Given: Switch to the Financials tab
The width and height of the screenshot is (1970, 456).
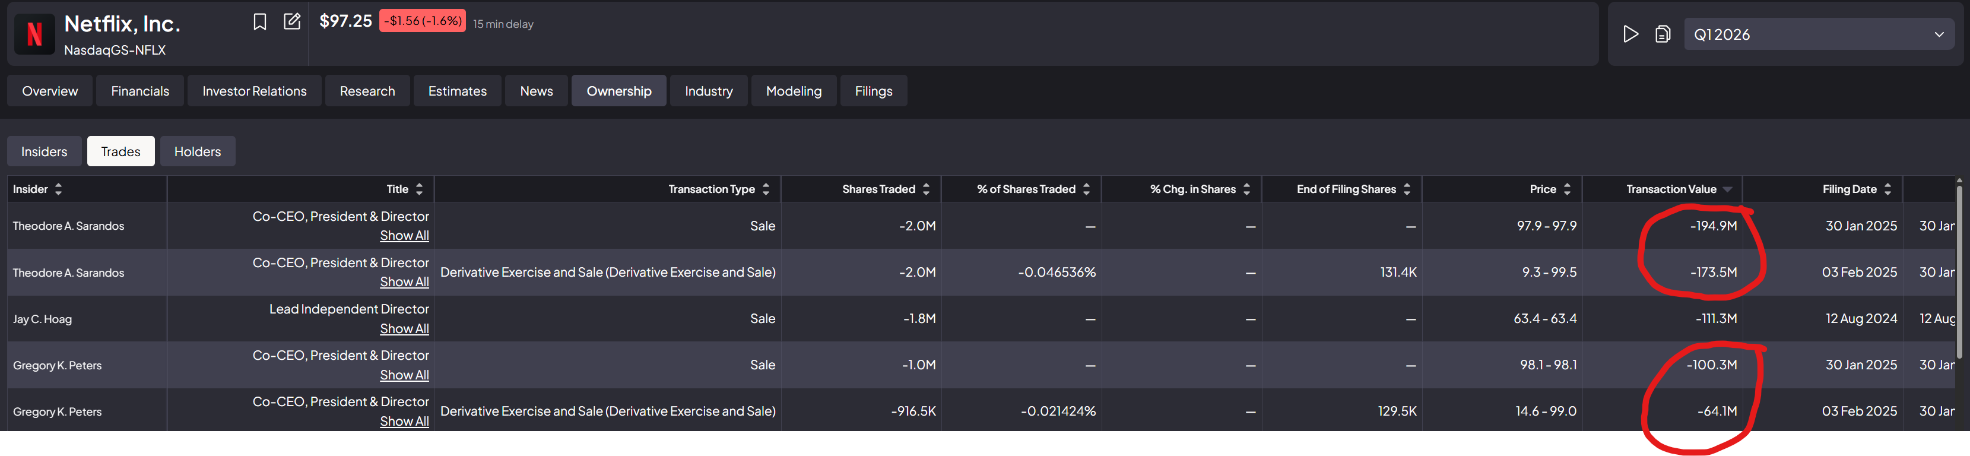Looking at the screenshot, I should point(140,91).
